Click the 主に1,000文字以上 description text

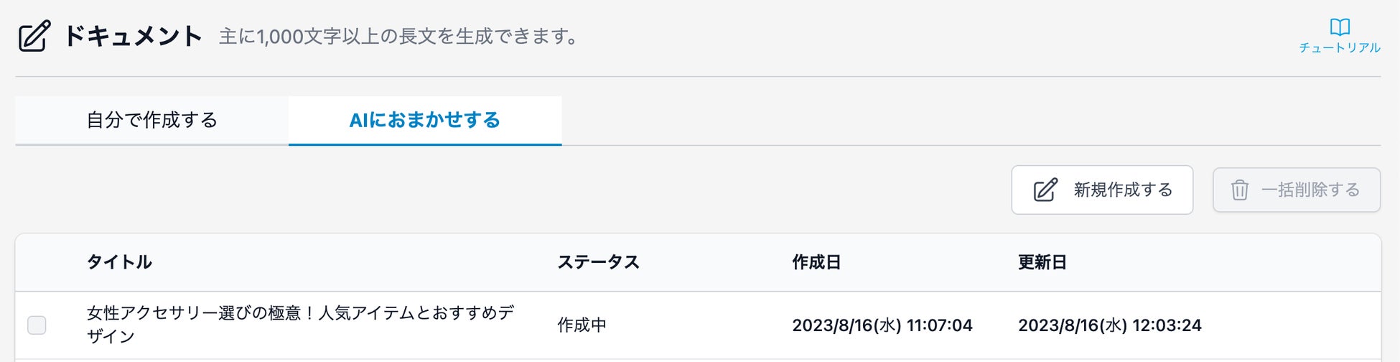click(x=398, y=37)
